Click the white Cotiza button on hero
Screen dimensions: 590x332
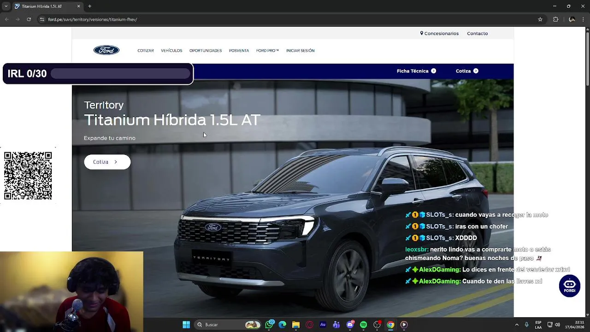pos(107,162)
